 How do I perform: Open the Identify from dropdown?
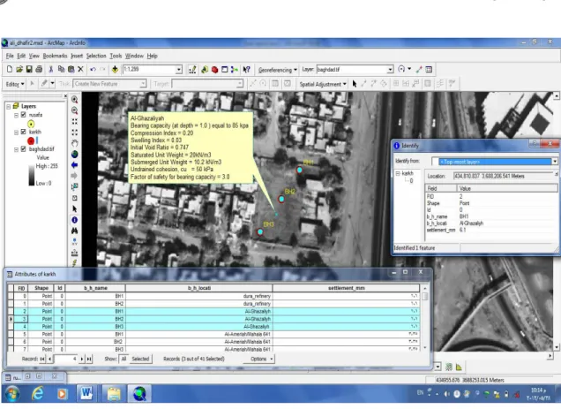pyautogui.click(x=554, y=162)
